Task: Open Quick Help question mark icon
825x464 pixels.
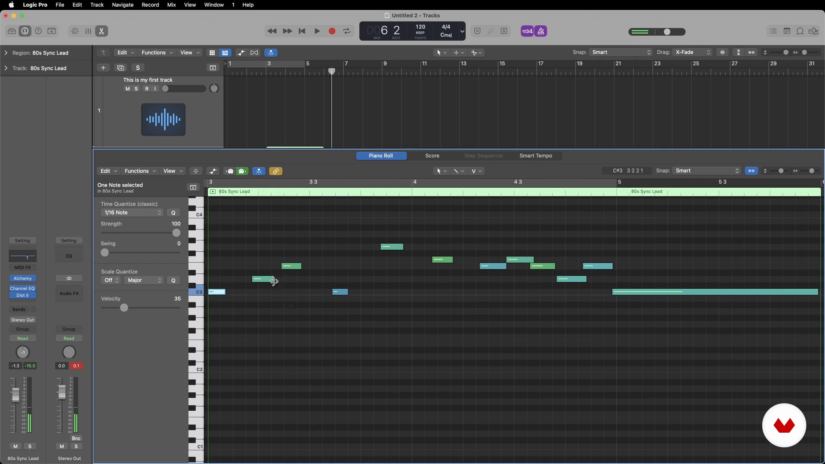Action: coord(38,31)
